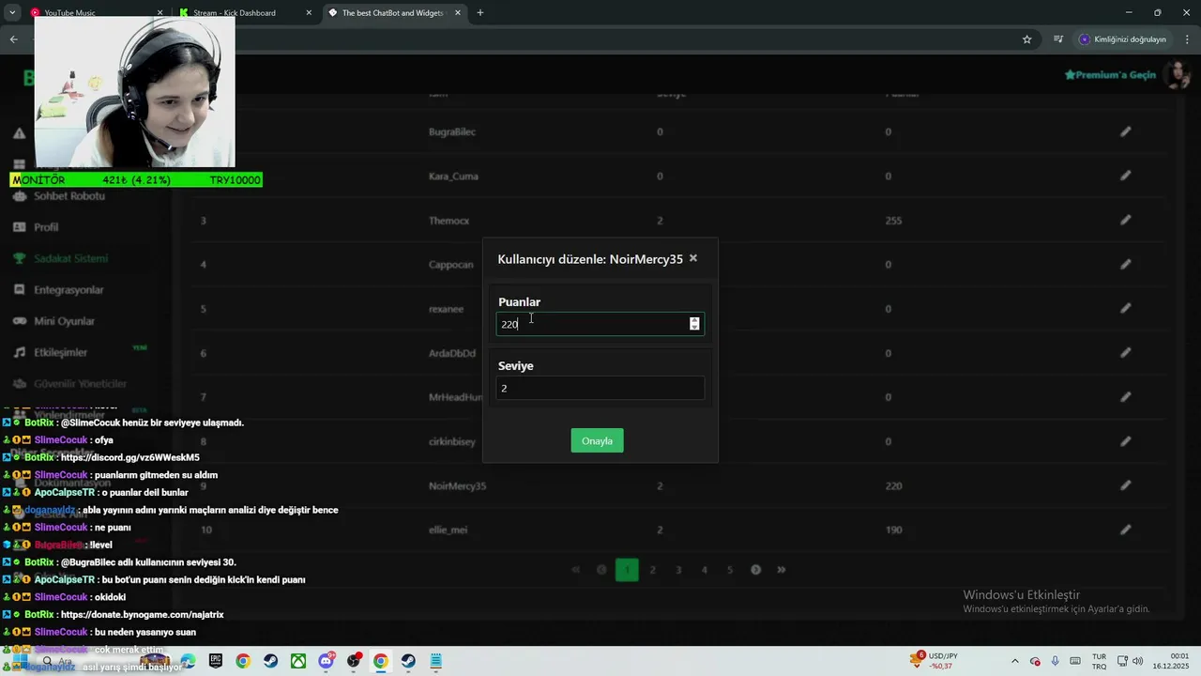Image resolution: width=1201 pixels, height=676 pixels.
Task: Open Discord from the taskbar
Action: (x=326, y=661)
